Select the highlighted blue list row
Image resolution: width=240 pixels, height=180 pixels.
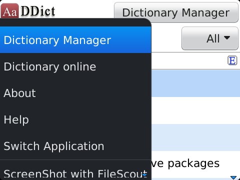pyautogui.click(x=195, y=83)
